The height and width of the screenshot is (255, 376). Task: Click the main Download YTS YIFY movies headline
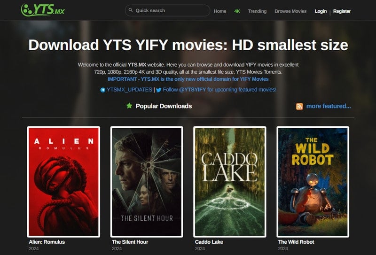(x=188, y=45)
